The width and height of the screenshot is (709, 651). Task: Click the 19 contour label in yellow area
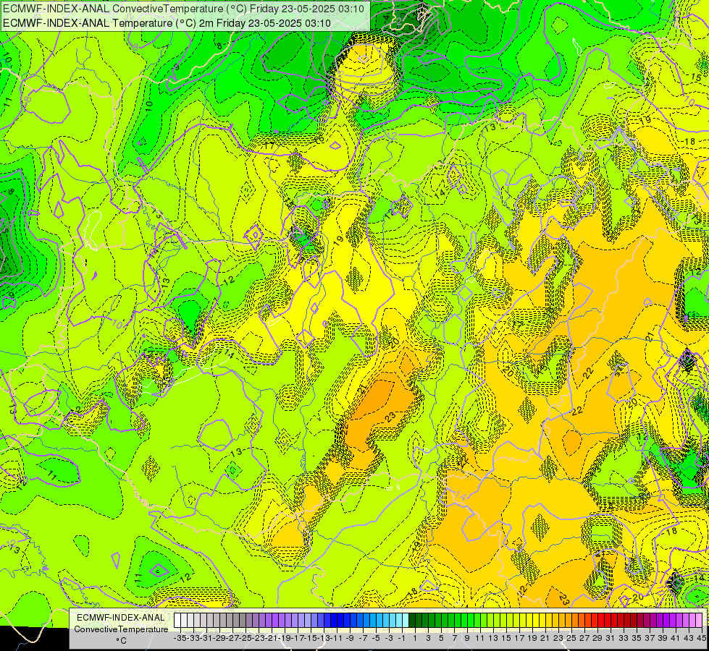(339, 241)
